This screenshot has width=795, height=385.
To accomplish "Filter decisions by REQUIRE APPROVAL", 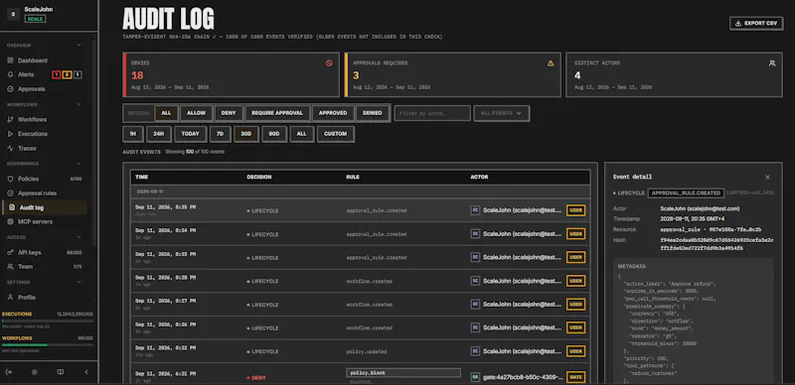I will 277,113.
